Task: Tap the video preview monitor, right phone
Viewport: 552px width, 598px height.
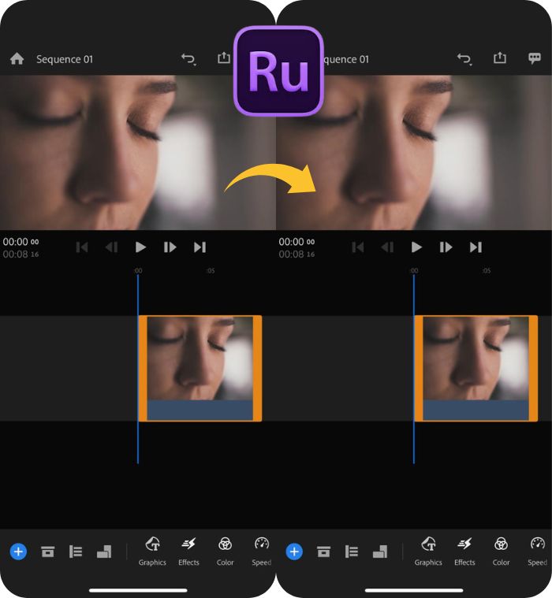Action: (x=414, y=153)
